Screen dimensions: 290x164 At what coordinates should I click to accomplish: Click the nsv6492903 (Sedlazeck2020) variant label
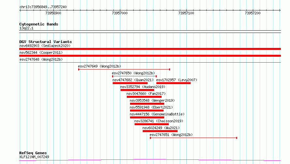(x=45, y=46)
